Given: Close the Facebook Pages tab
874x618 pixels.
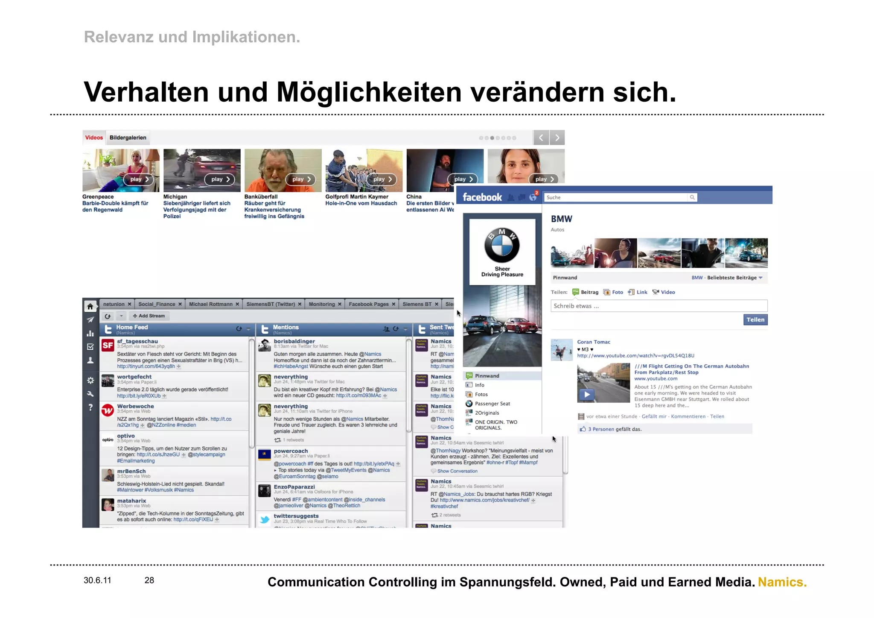Looking at the screenshot, I should point(393,304).
